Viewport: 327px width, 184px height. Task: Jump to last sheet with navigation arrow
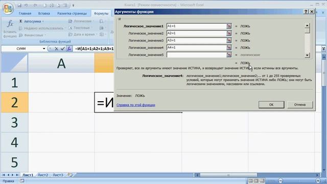coord(17,175)
